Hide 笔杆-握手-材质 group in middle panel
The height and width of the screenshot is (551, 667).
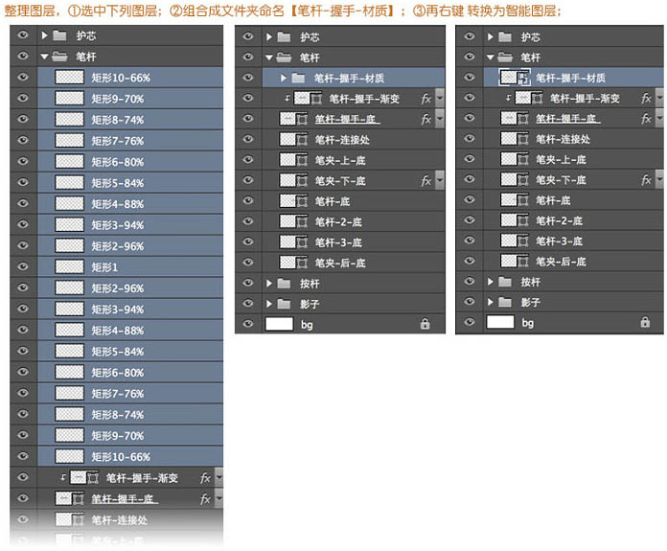pyautogui.click(x=248, y=78)
